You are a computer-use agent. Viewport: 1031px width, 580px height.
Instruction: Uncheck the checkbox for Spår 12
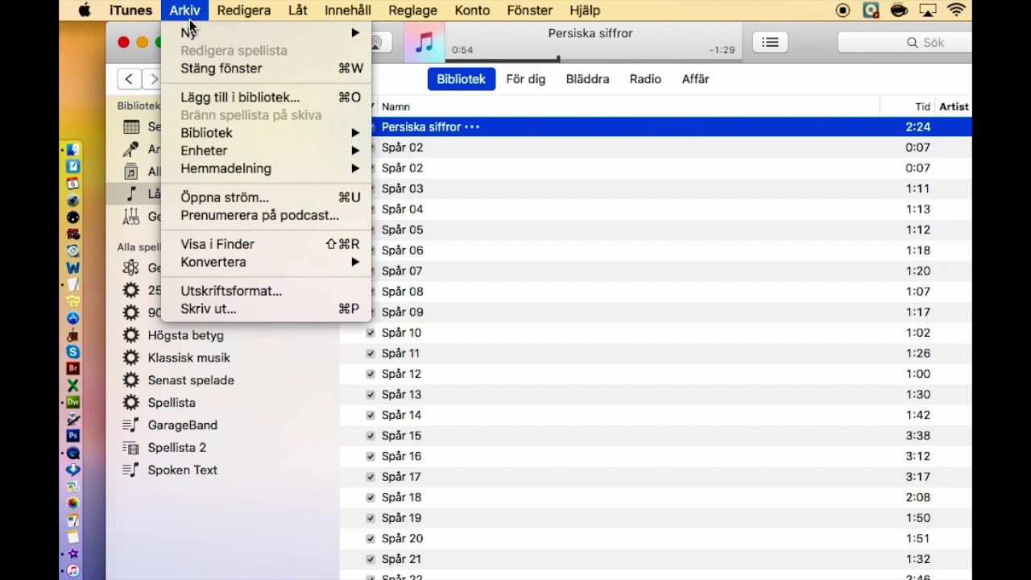click(371, 374)
